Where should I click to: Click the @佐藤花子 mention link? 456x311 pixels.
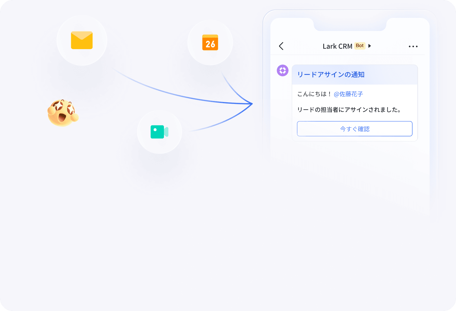pos(348,94)
